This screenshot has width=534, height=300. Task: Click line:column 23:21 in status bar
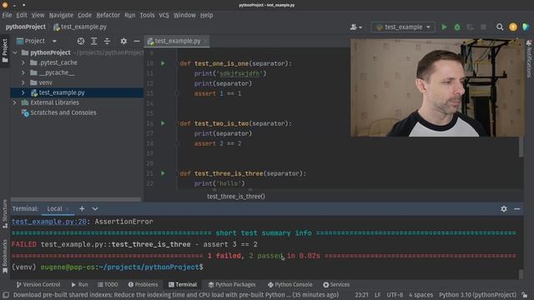click(361, 295)
